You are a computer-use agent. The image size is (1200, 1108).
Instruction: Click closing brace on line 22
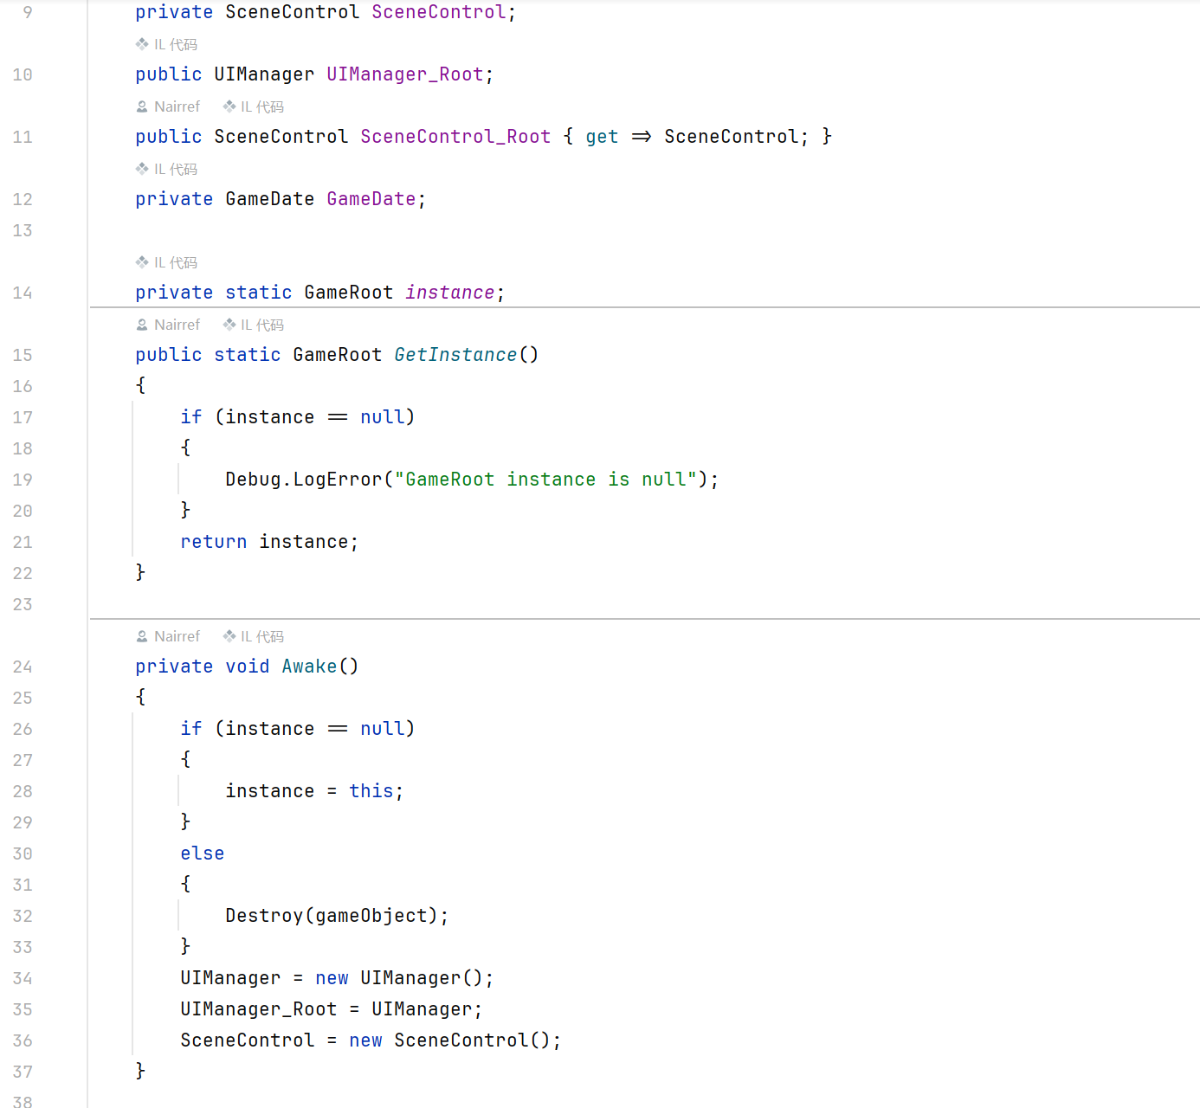click(141, 573)
